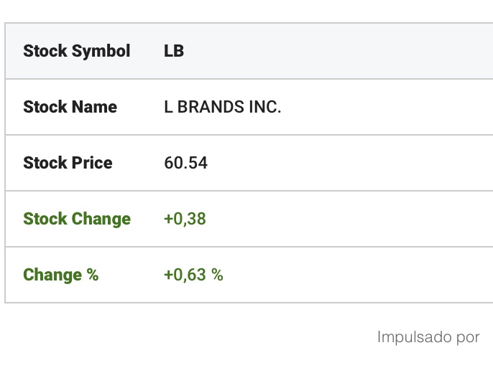Click the "Stock Symbol" header label

pyautogui.click(x=77, y=51)
